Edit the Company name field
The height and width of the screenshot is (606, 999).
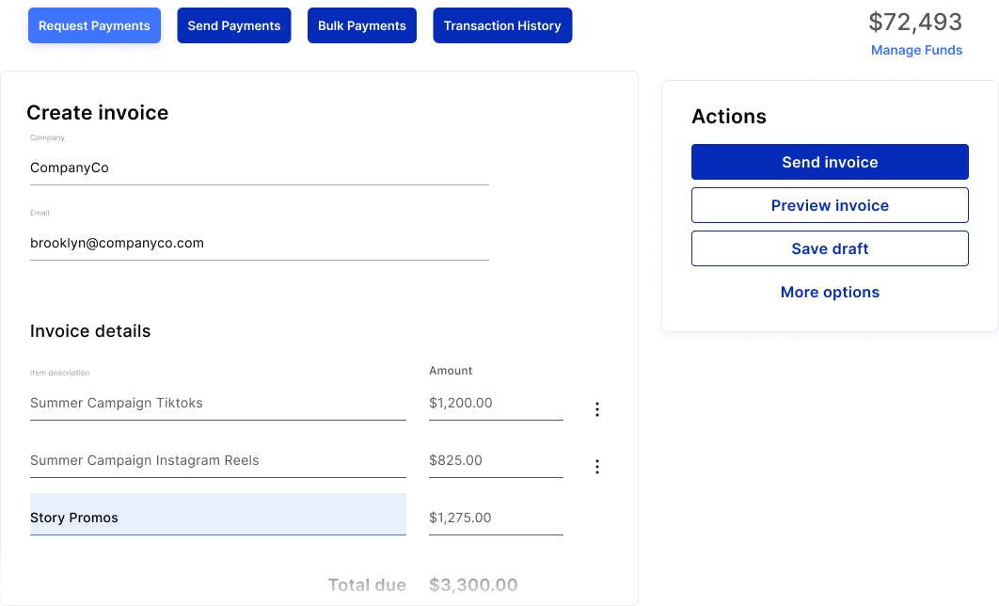tap(259, 167)
